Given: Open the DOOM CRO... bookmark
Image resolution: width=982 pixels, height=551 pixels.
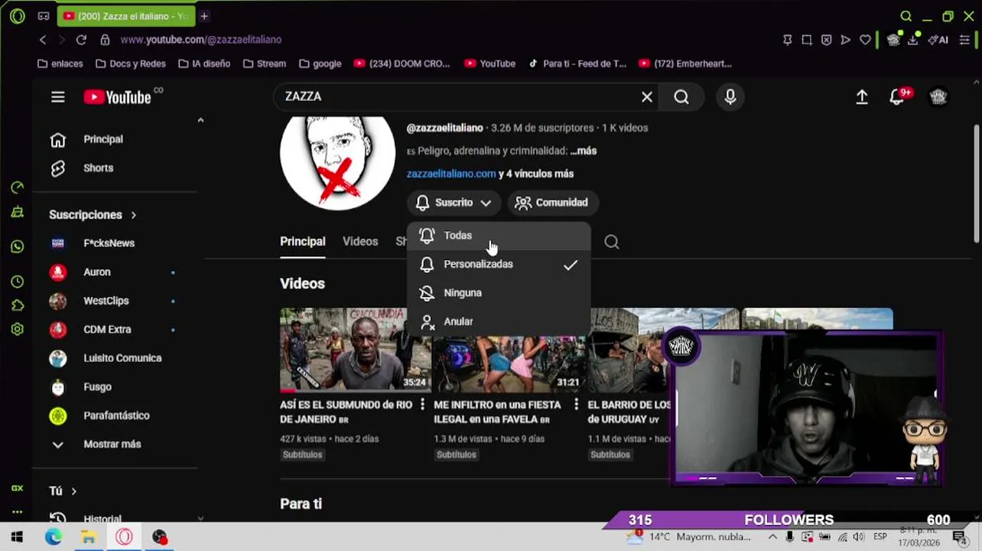Looking at the screenshot, I should 402,64.
